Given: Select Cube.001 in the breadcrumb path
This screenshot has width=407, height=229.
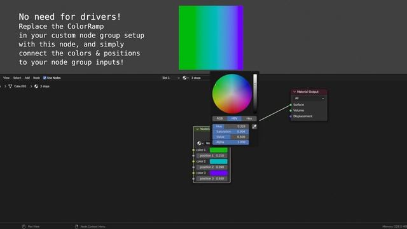Looking at the screenshot, I should pos(20,87).
